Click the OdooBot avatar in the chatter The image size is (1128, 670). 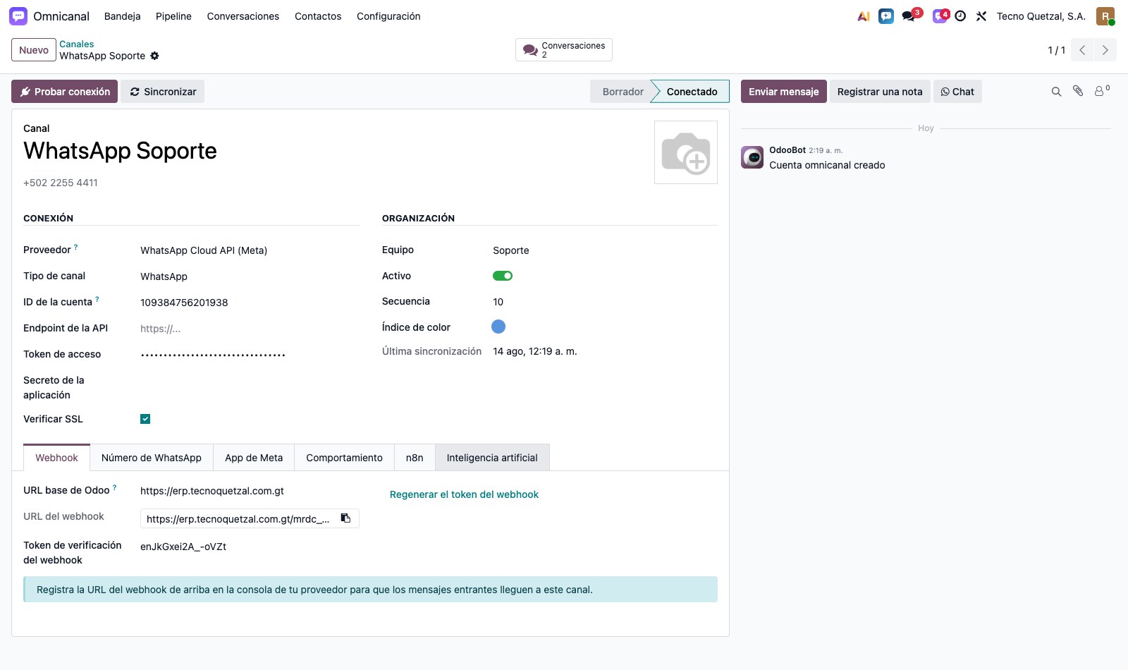pyautogui.click(x=752, y=157)
